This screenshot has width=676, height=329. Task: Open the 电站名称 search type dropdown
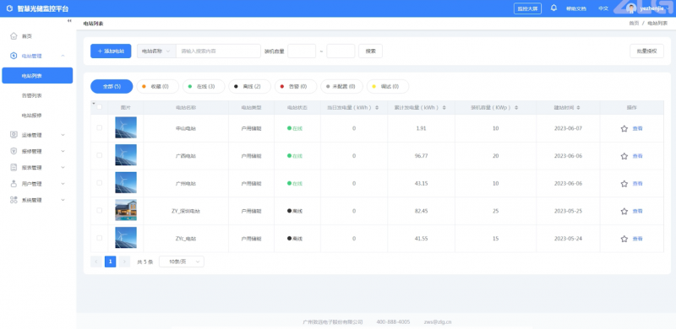[156, 51]
